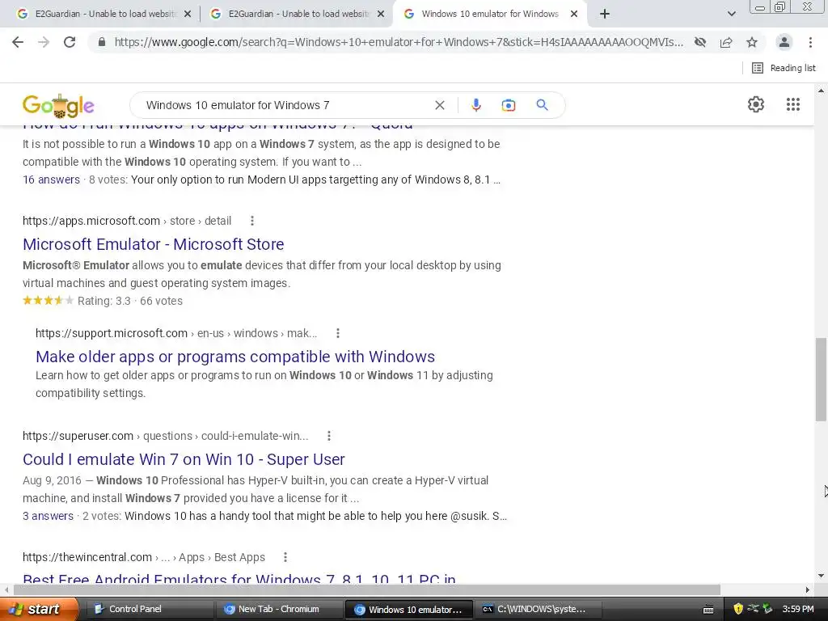
Task: Click the 3 answers link
Action: (48, 516)
